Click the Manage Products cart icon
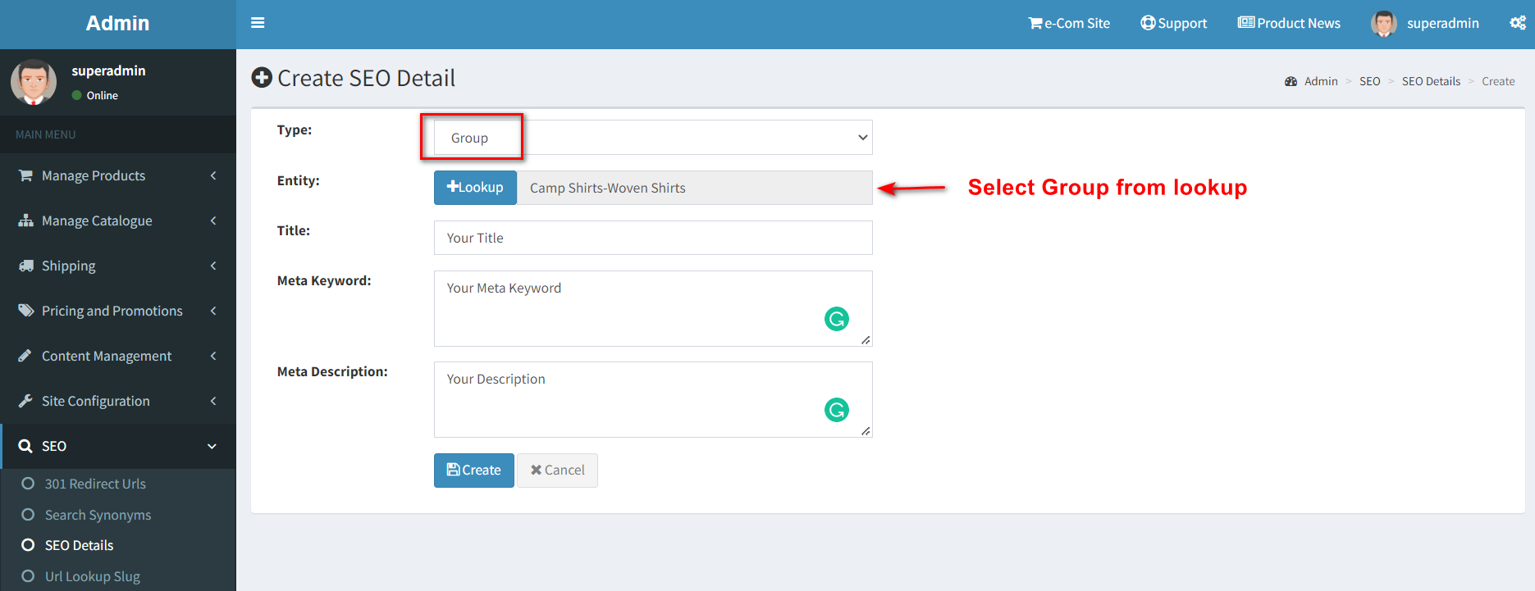Screen dimensions: 1535x591 coord(26,175)
